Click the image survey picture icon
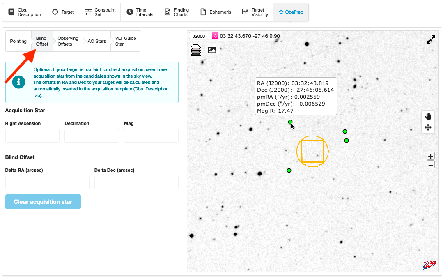443x279 pixels. (x=212, y=50)
